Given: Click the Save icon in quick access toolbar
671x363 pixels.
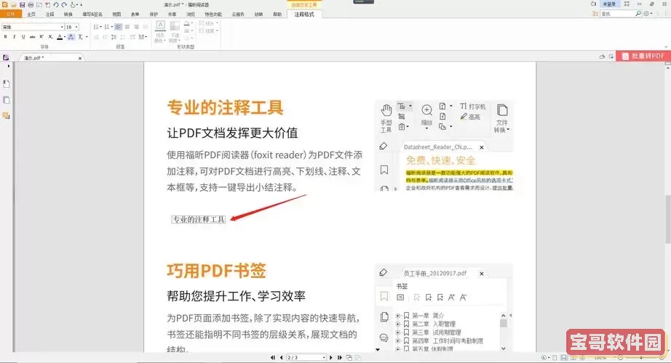Looking at the screenshot, I should pyautogui.click(x=23, y=4).
